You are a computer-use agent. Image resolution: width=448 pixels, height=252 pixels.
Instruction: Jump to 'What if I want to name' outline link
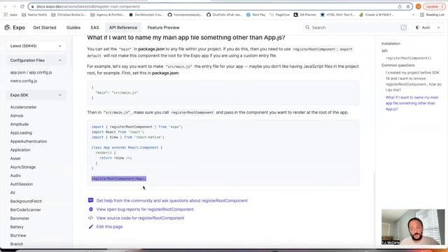tap(412, 103)
